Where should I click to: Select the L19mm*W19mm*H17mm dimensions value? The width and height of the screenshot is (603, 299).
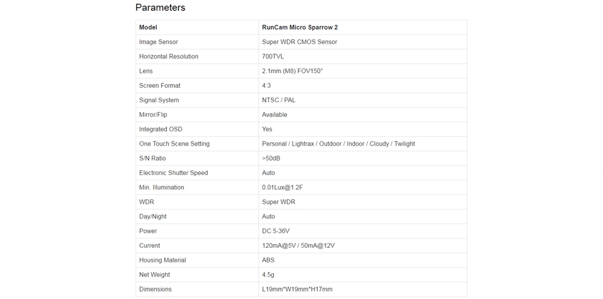click(297, 289)
